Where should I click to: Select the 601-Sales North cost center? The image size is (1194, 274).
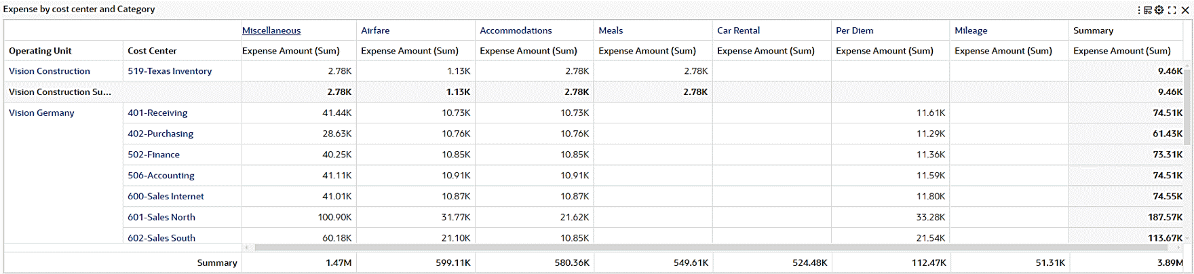[161, 218]
